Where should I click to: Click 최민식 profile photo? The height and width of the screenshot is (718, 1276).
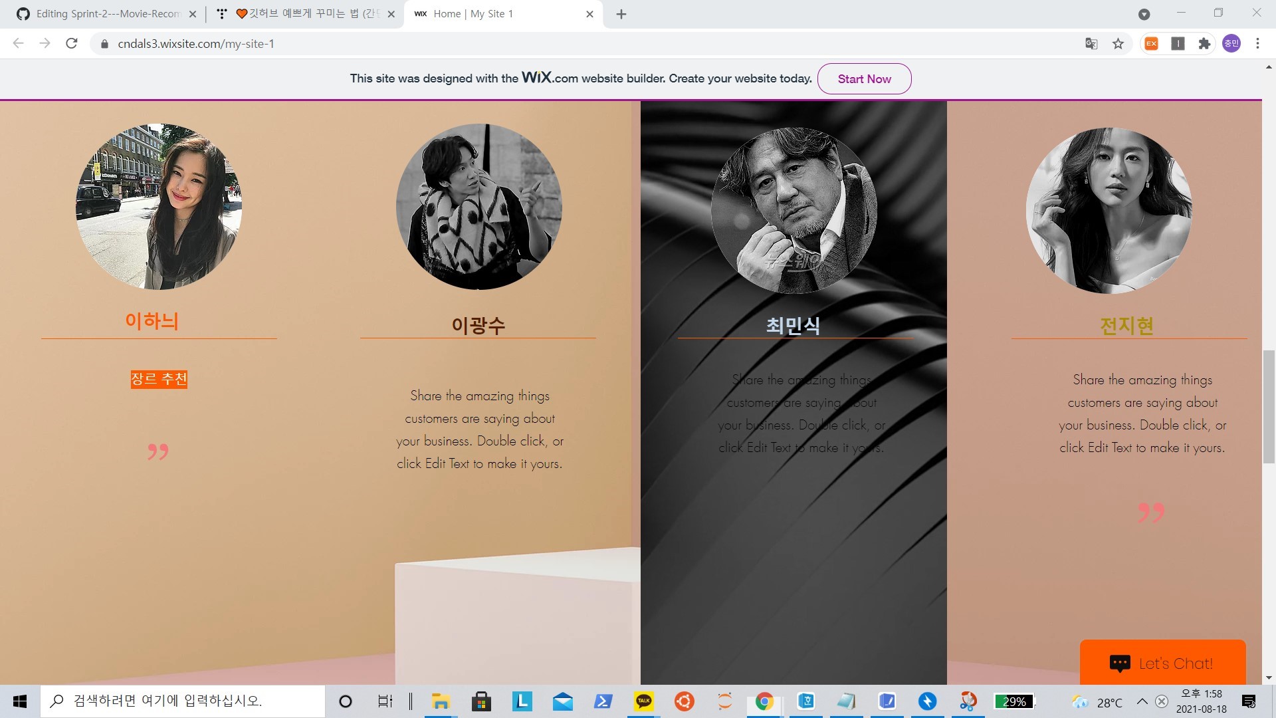pos(793,210)
